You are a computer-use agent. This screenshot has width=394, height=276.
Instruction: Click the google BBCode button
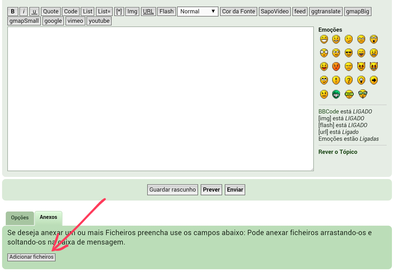click(x=53, y=21)
